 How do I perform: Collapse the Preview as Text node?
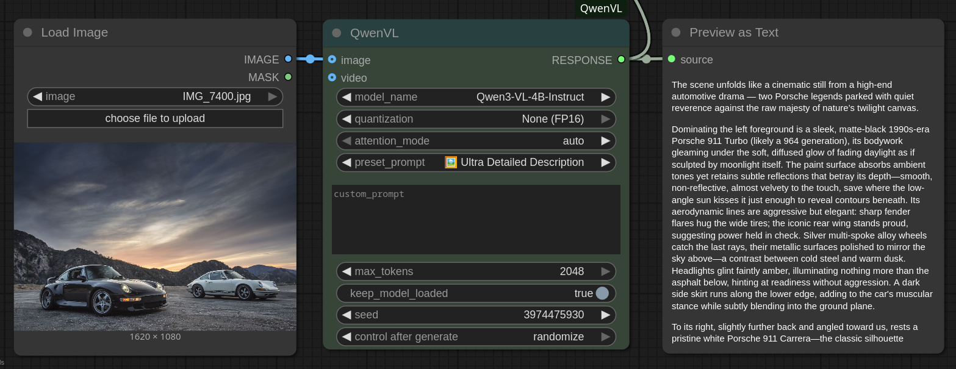point(675,32)
